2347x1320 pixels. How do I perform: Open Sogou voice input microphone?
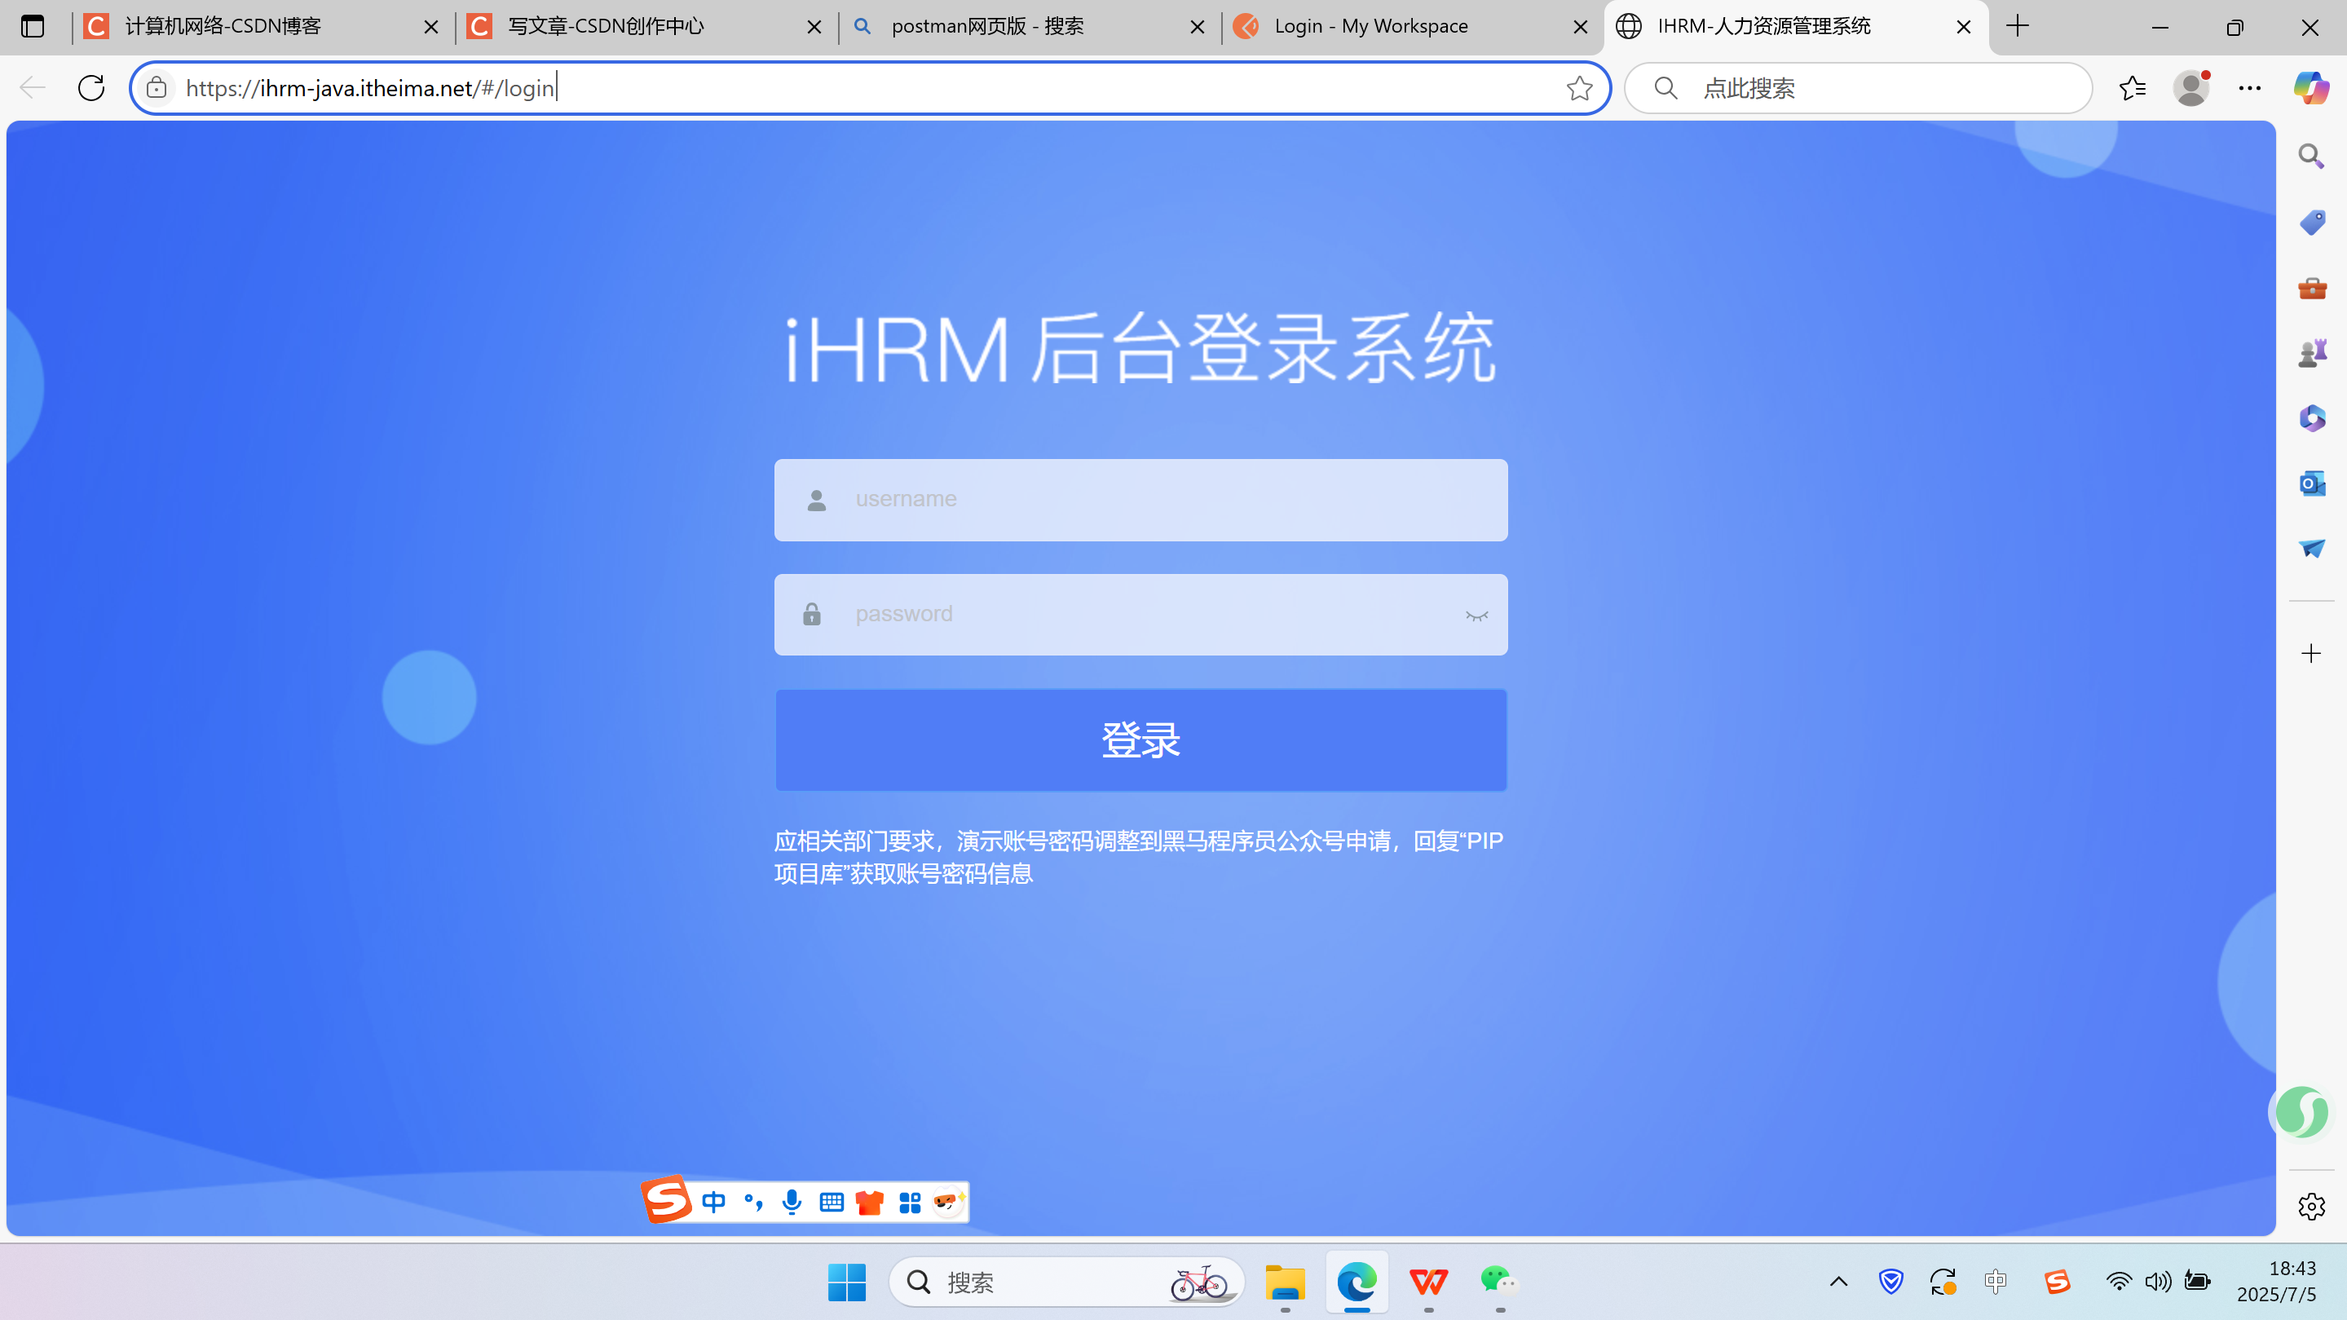coord(791,1202)
